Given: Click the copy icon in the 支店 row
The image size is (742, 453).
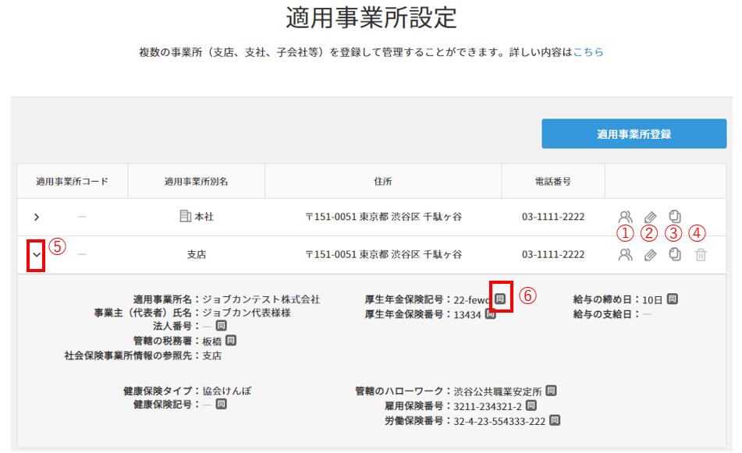Looking at the screenshot, I should tap(675, 254).
